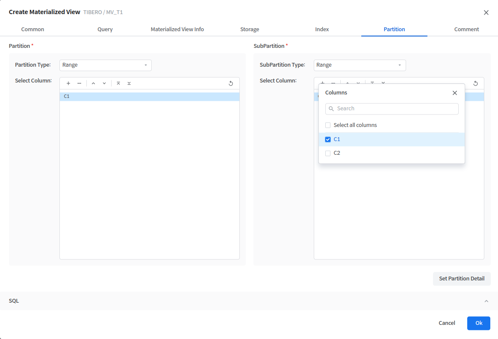Click the remove column minus icon in Partition toolbar
The image size is (498, 339).
tap(79, 83)
